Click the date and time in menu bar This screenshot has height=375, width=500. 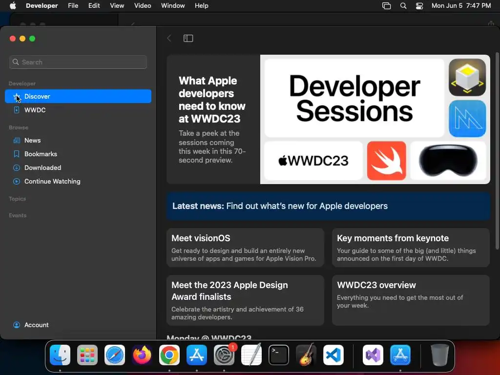click(x=461, y=6)
